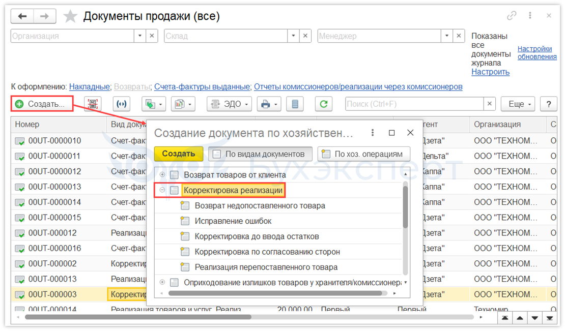Open the Организация filter dropdown
The image size is (565, 331).
tap(140, 36)
